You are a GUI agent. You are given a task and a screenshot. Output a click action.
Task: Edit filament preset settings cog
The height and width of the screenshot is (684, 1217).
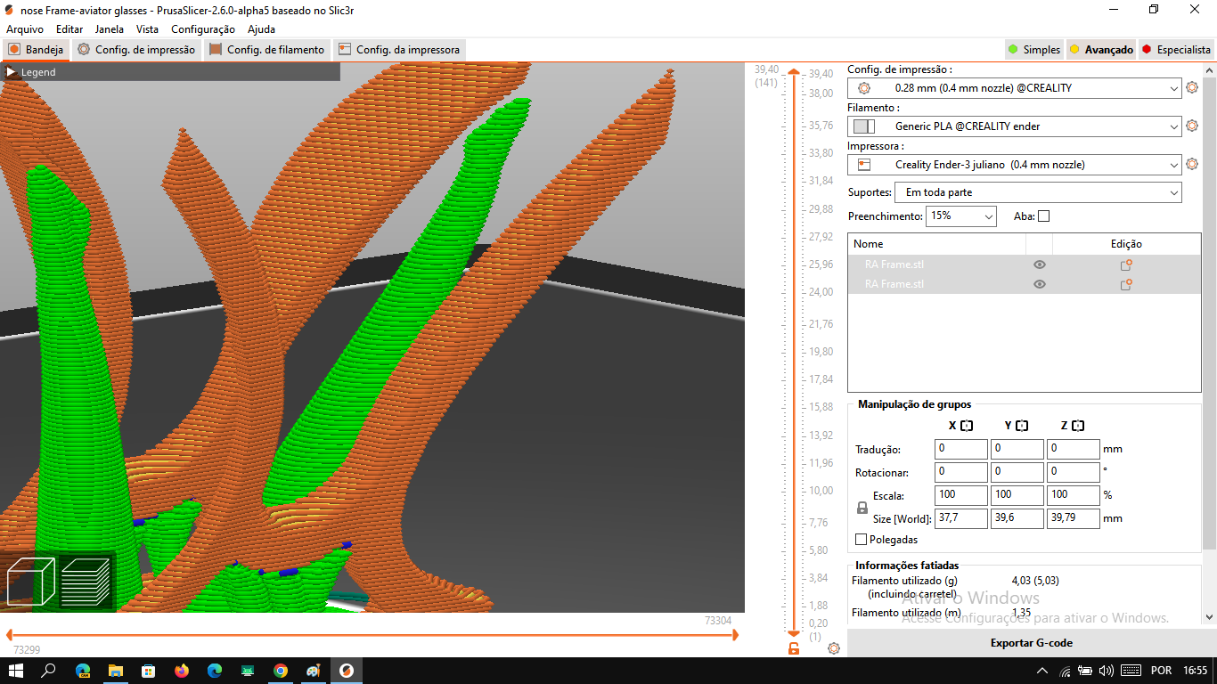[1192, 126]
